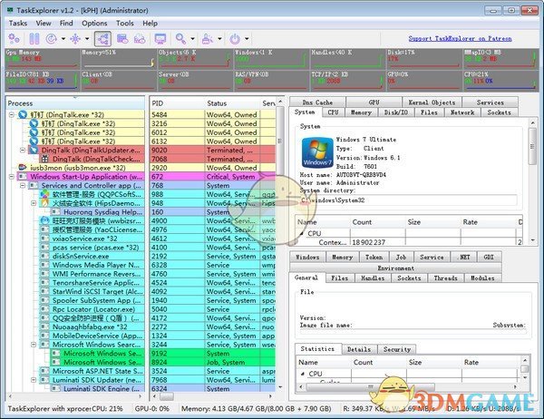
Task: Click the power button toolbar icon
Action: (x=235, y=39)
